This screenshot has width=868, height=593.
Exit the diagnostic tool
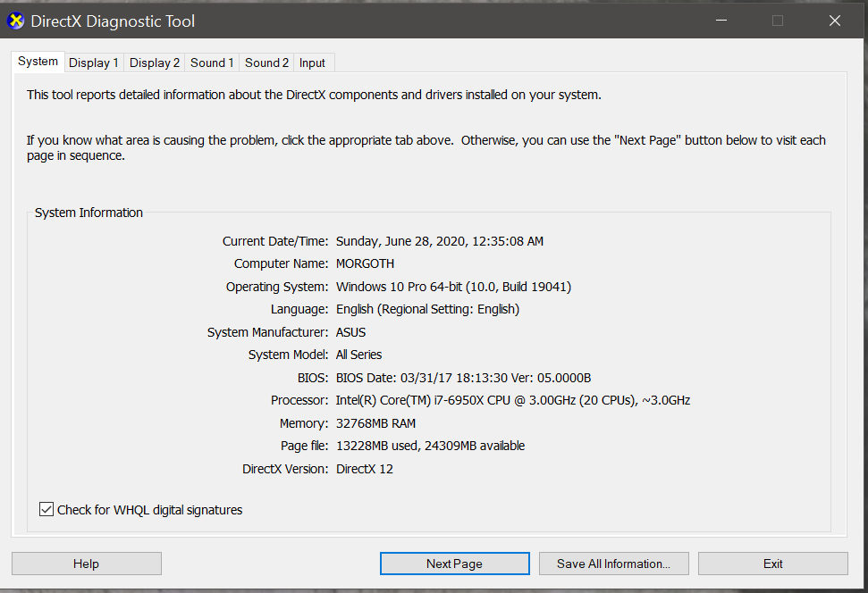[772, 564]
